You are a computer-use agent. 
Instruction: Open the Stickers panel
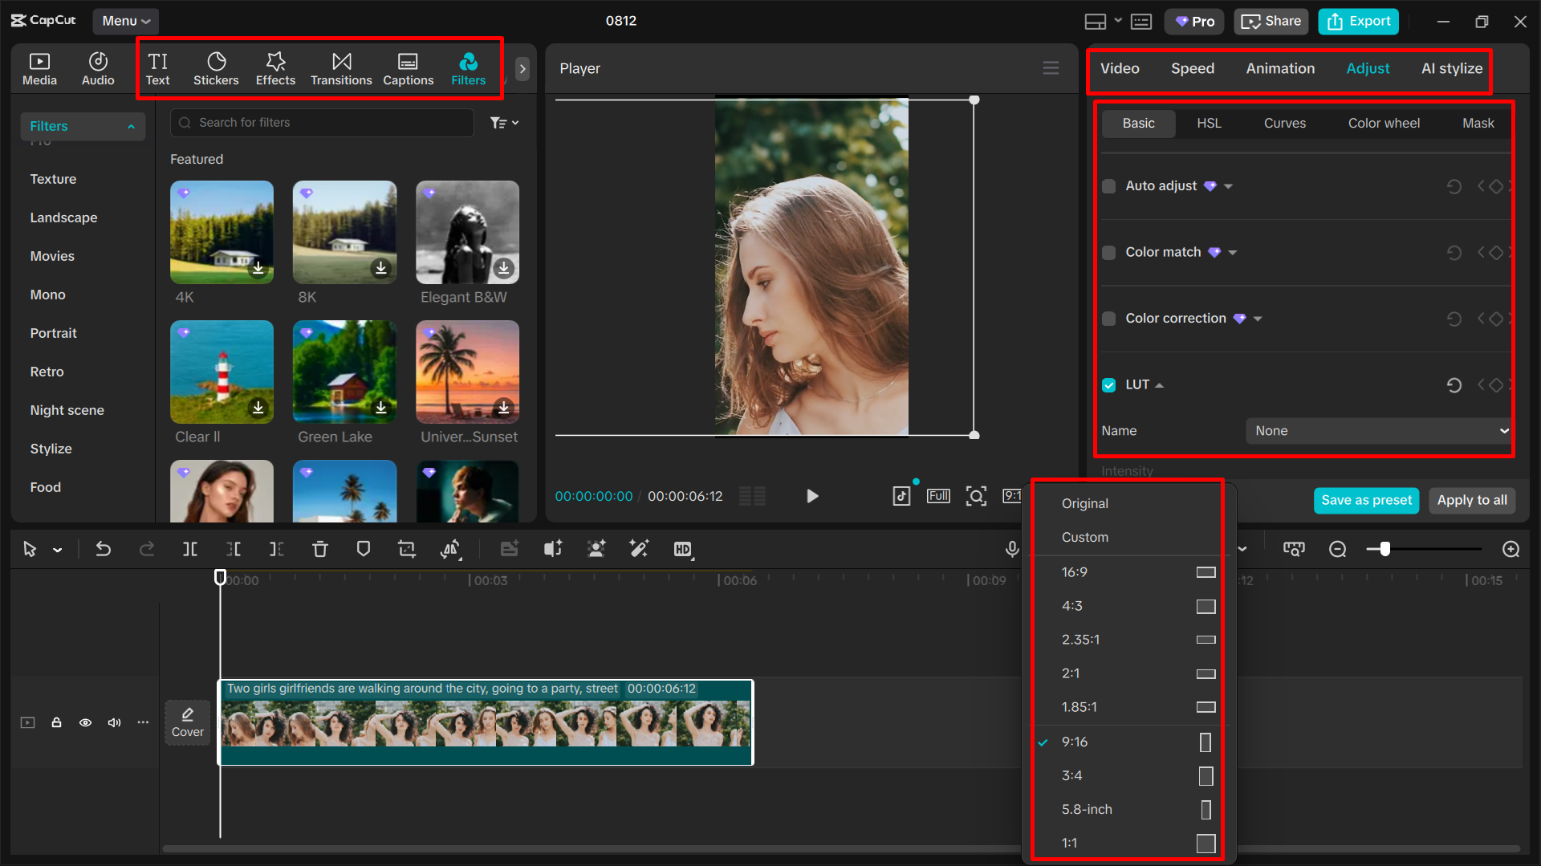216,68
